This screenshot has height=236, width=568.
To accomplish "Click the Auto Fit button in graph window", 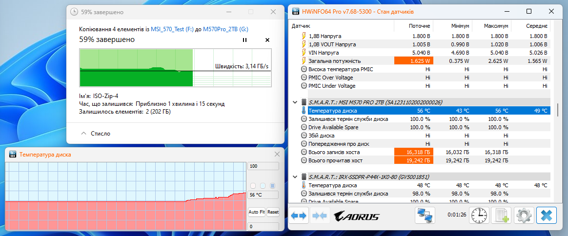I will tap(257, 212).
